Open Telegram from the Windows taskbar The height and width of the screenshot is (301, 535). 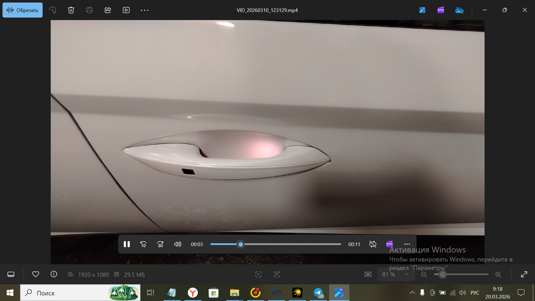pyautogui.click(x=318, y=293)
